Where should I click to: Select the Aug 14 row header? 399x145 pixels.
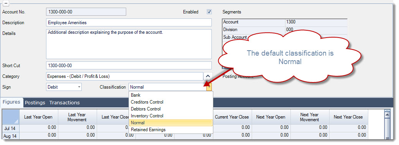pos(10,136)
